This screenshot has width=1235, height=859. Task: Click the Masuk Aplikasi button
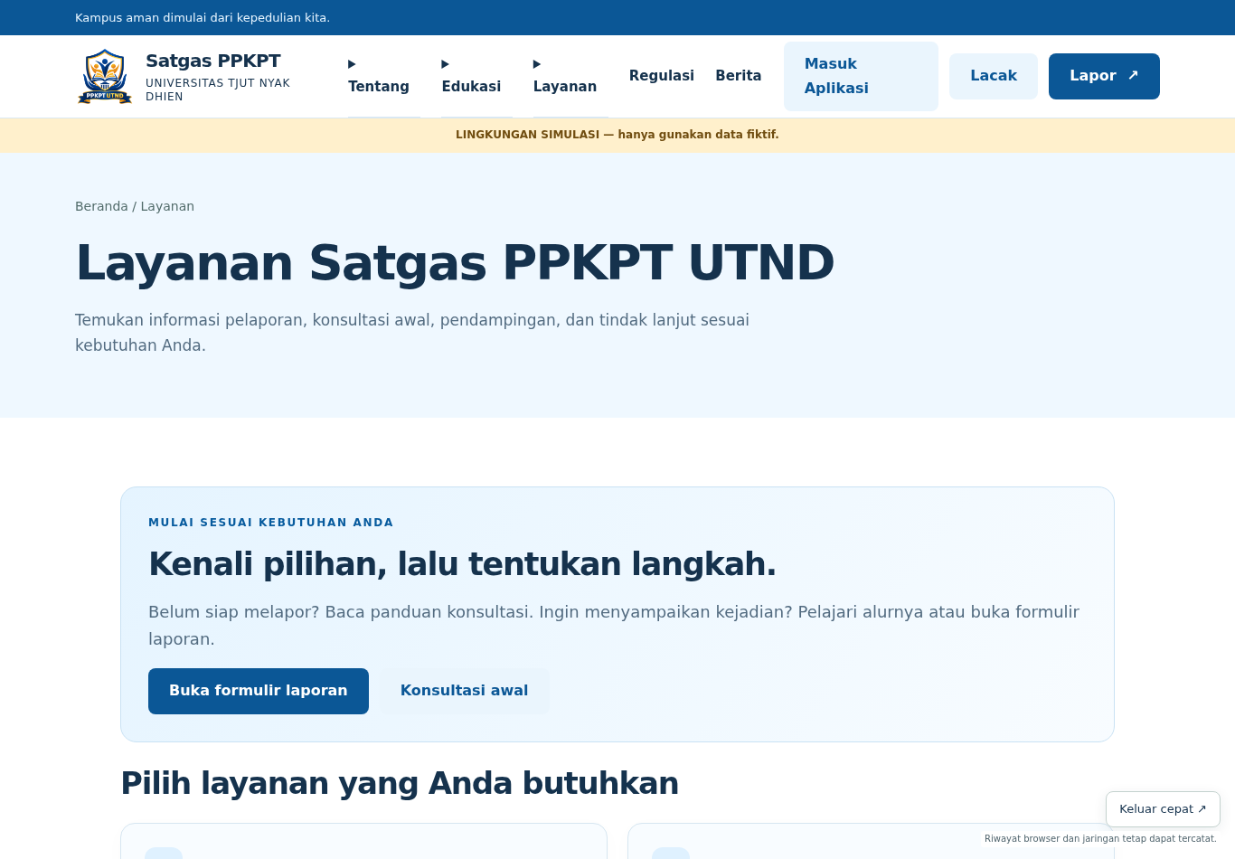coord(861,76)
